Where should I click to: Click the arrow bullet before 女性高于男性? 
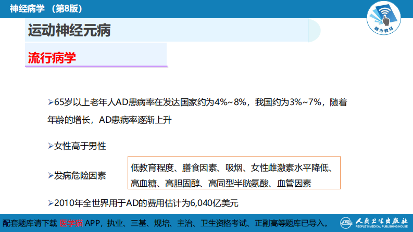51,146
